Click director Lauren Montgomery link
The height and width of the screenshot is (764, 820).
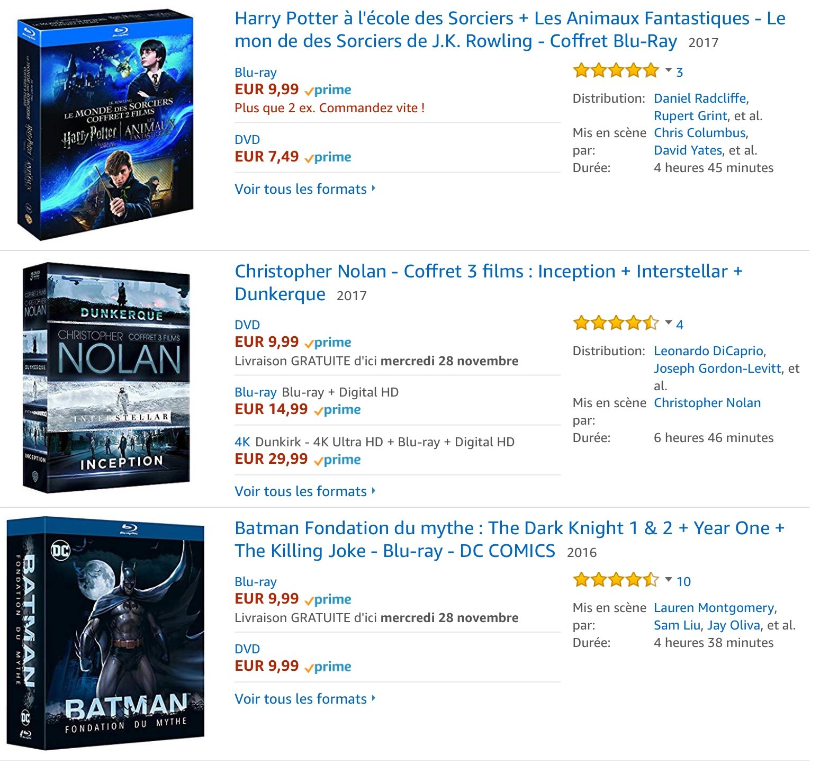coord(714,608)
